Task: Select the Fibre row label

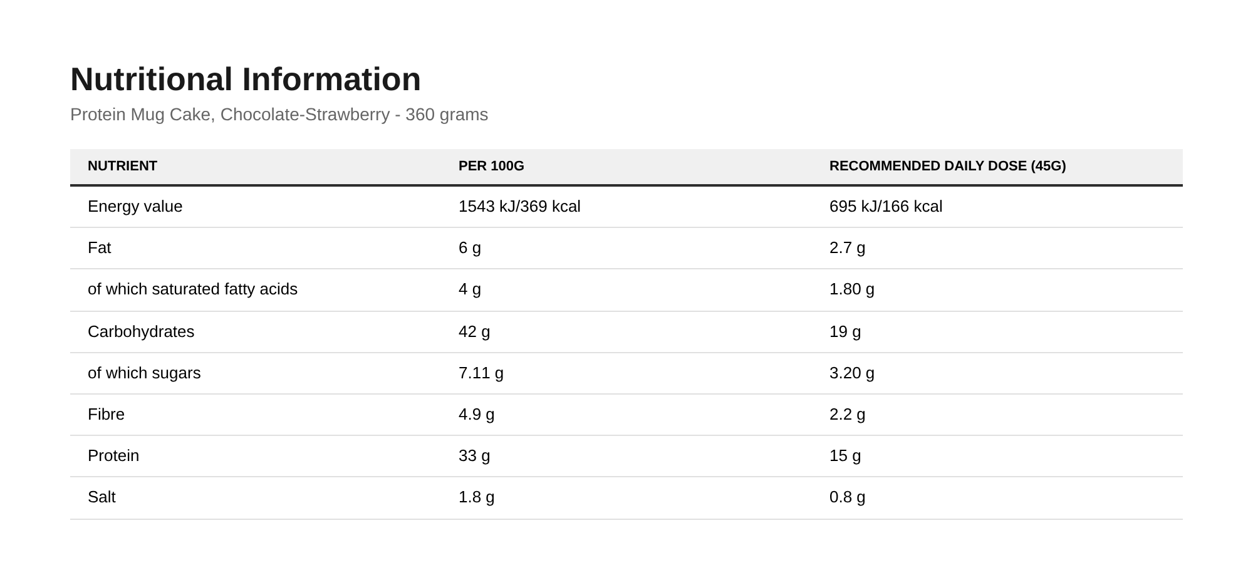Action: tap(106, 415)
